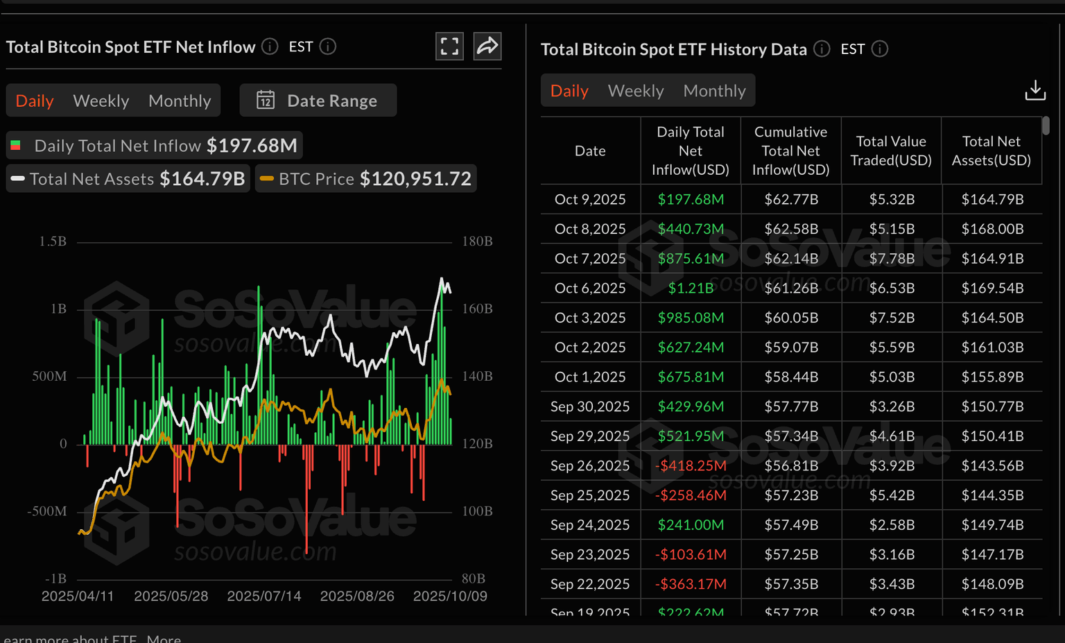
Task: Click the More link at the bottom
Action: (x=164, y=638)
